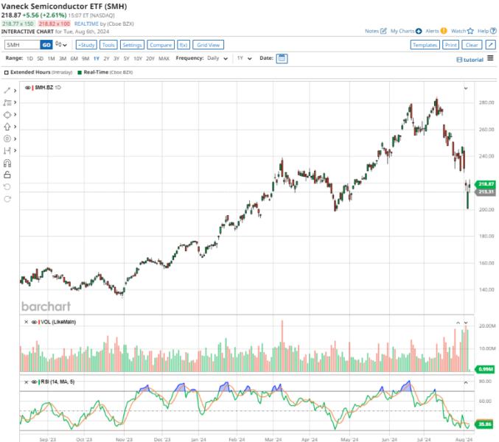Open the tutorial video link
Image resolution: width=499 pixels, height=442 pixels.
[470, 60]
